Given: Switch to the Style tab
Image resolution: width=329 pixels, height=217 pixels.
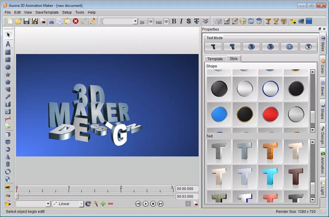Looking at the screenshot, I should [234, 59].
